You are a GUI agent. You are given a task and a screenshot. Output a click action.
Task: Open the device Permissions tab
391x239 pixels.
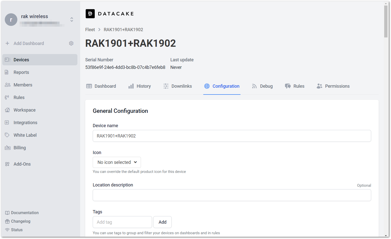[333, 86]
